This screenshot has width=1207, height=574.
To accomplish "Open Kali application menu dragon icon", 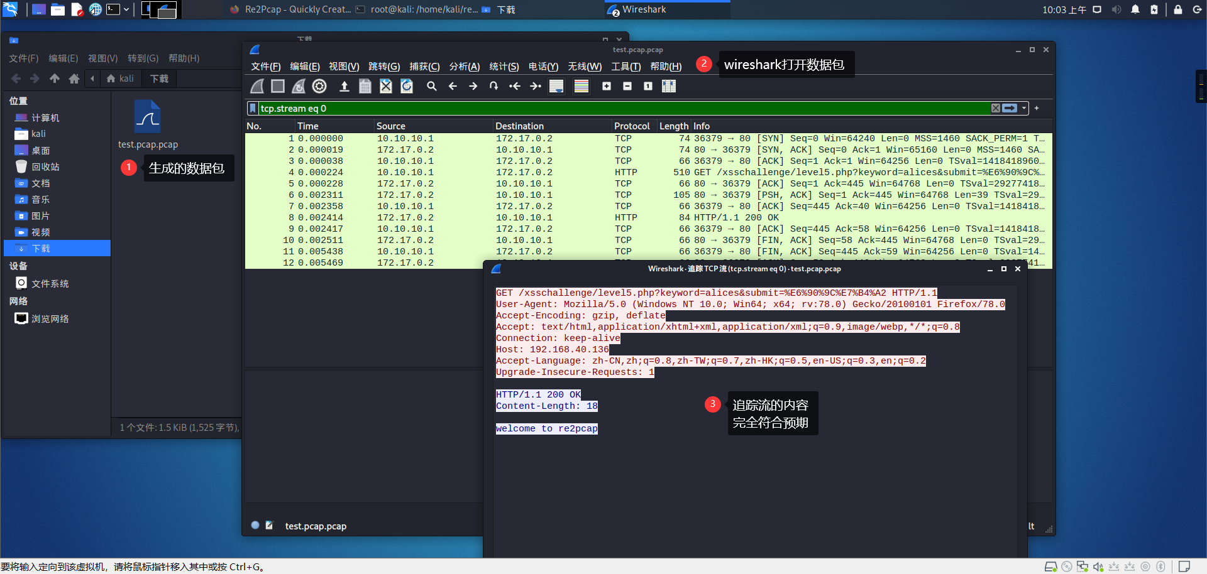I will coord(11,9).
